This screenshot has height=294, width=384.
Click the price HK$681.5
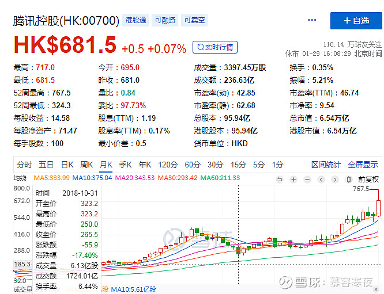click(x=65, y=45)
